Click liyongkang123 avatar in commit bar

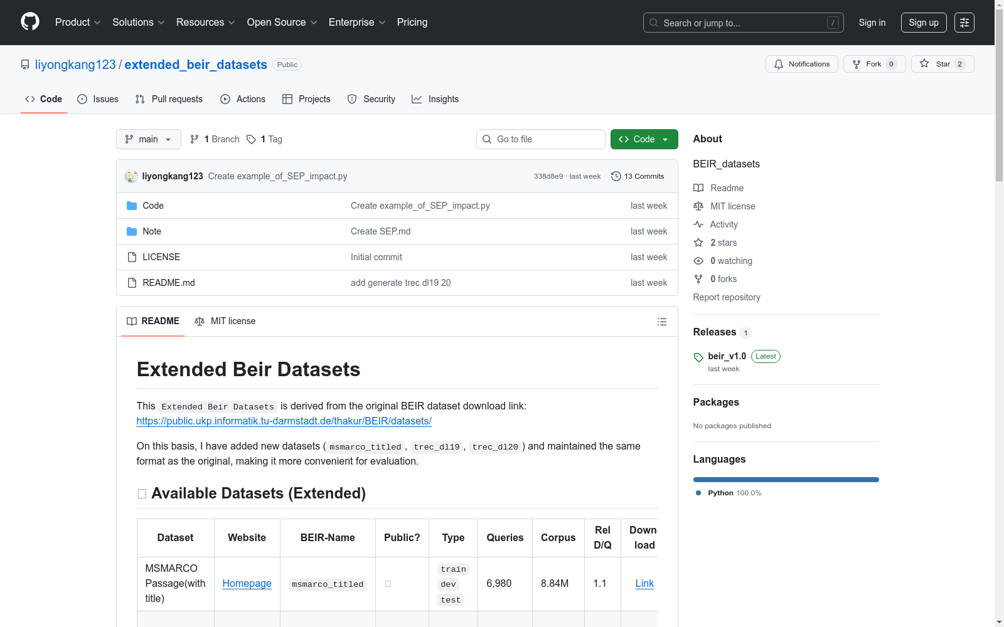pyautogui.click(x=131, y=176)
